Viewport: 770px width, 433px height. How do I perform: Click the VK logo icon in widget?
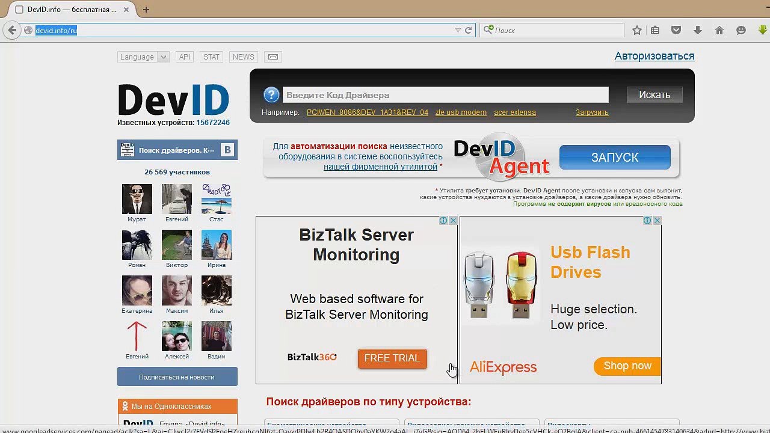(x=227, y=150)
